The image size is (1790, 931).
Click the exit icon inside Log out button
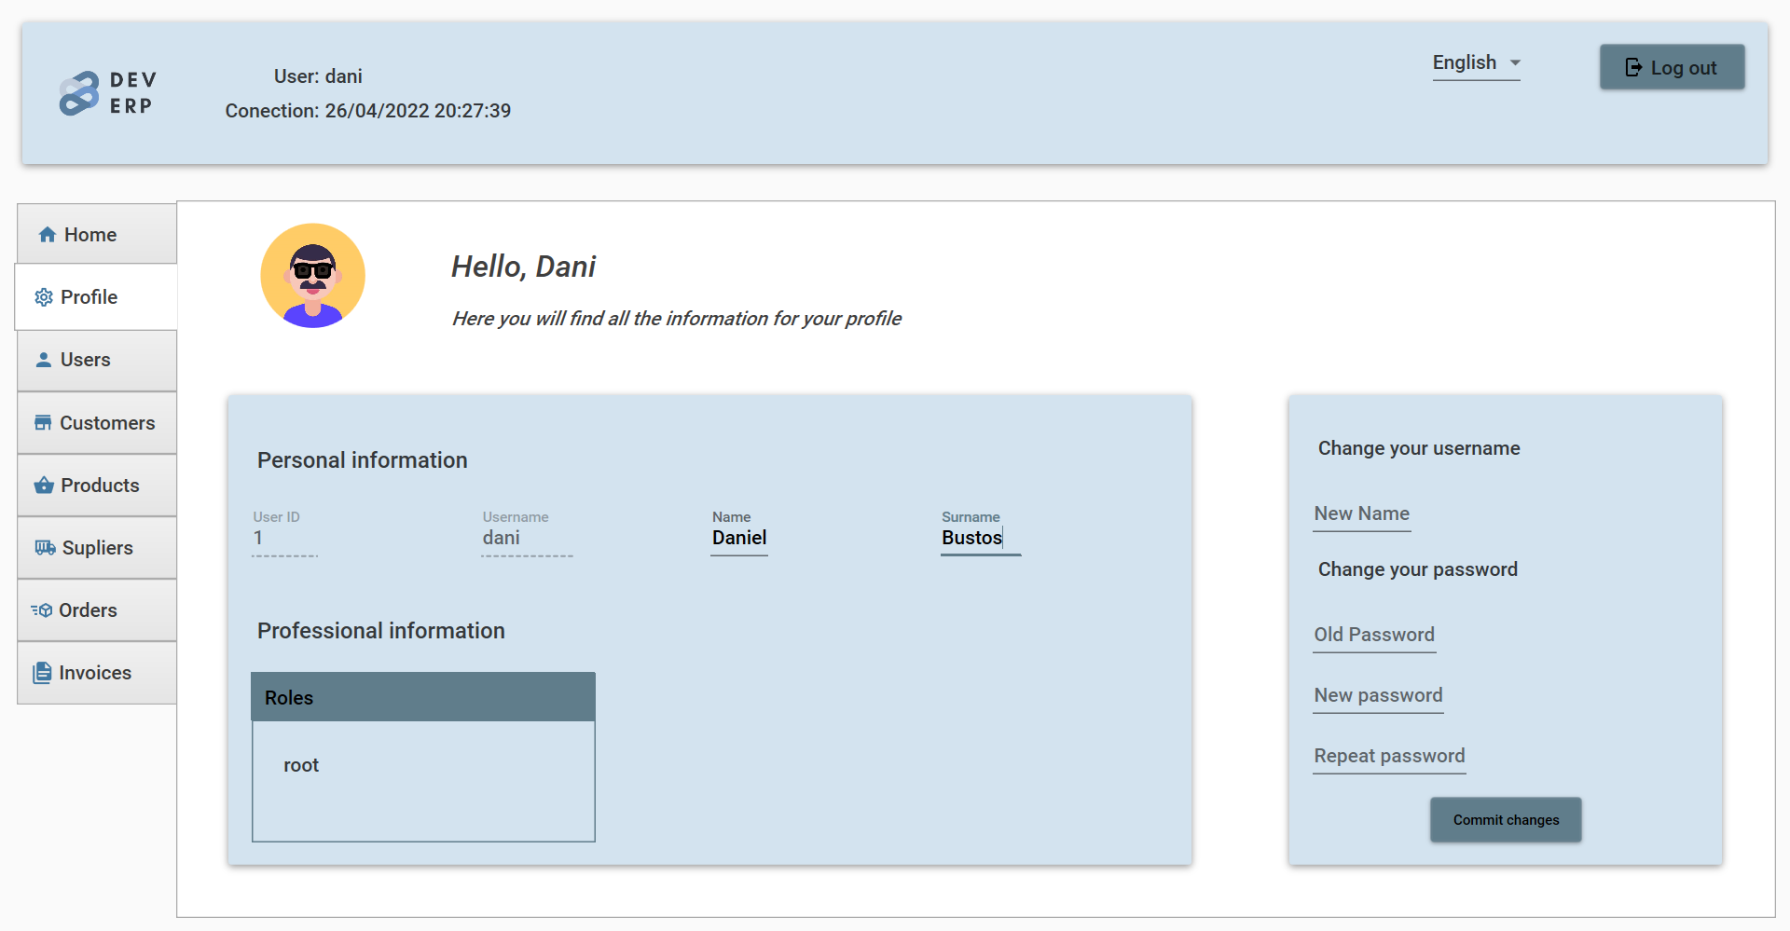pyautogui.click(x=1634, y=66)
